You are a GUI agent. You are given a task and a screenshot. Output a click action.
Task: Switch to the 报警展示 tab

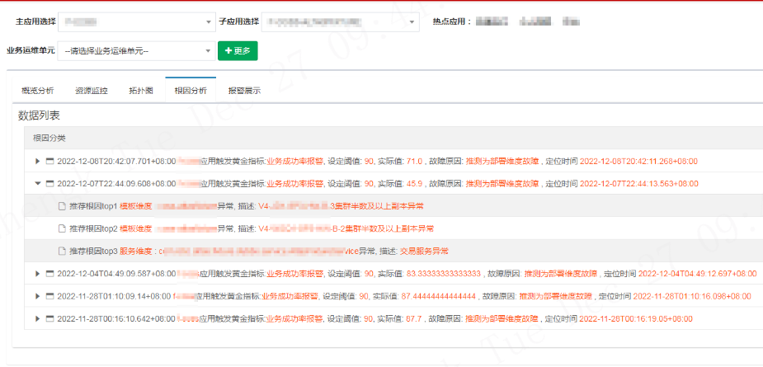244,91
